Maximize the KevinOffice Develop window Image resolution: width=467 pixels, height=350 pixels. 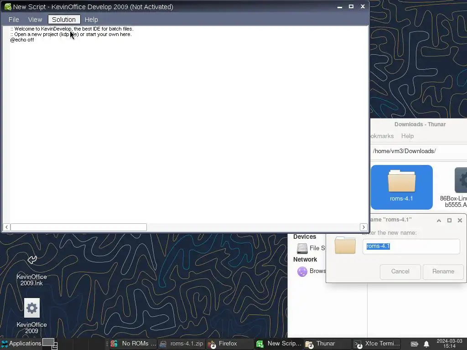click(x=351, y=6)
